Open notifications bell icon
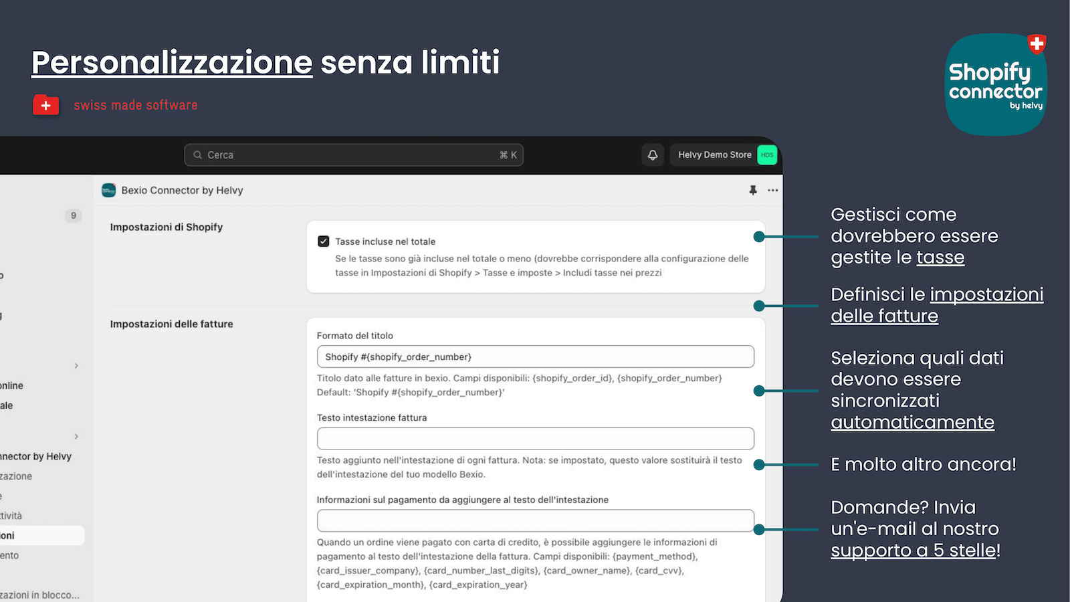 tap(653, 155)
